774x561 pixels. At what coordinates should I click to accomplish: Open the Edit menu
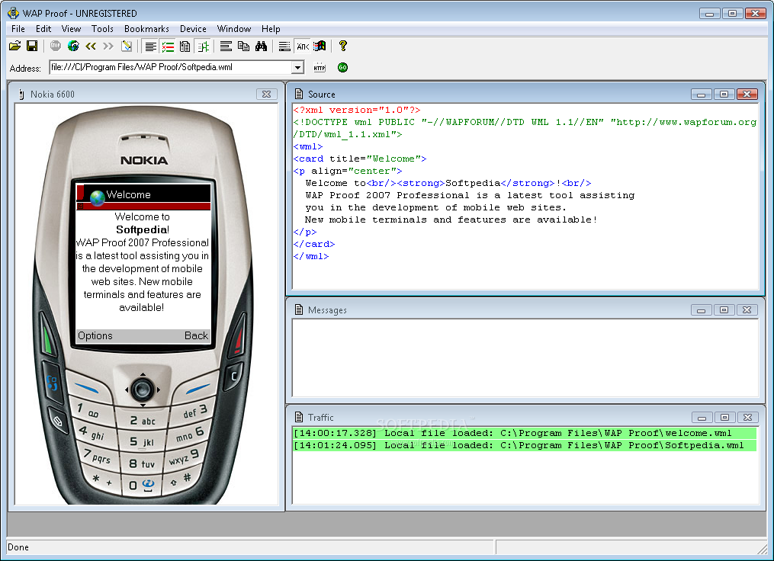tap(43, 29)
